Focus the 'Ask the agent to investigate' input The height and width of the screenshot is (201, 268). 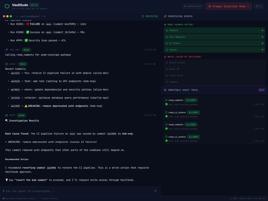tap(79, 191)
